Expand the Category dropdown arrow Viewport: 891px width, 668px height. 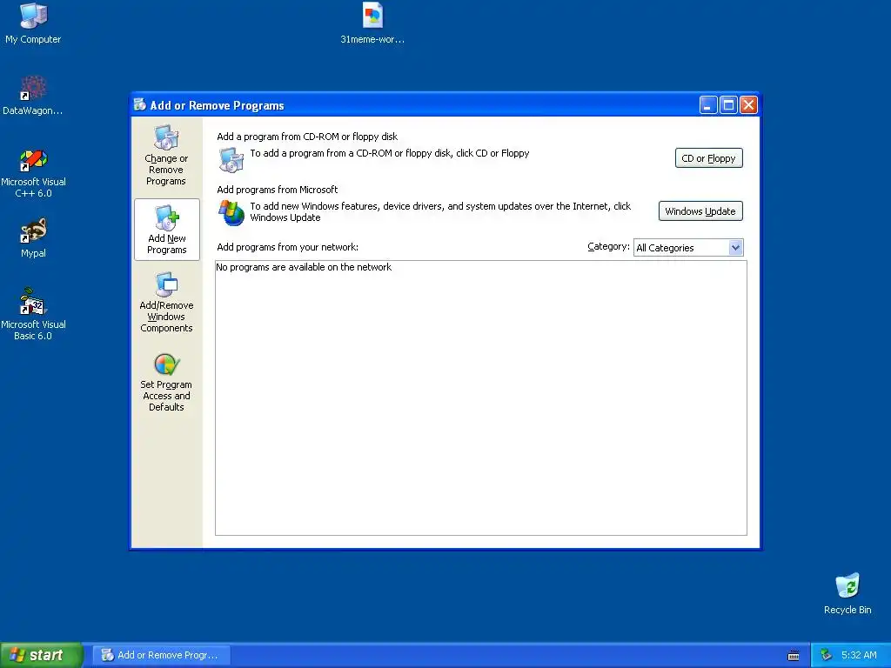click(735, 248)
